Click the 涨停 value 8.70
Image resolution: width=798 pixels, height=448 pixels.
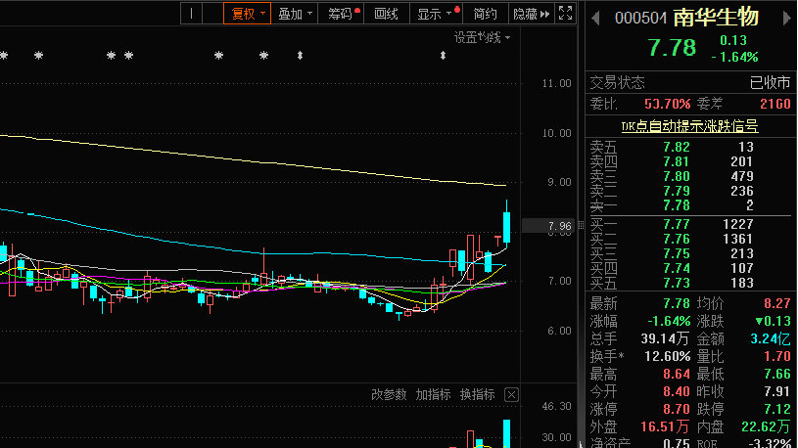[677, 409]
